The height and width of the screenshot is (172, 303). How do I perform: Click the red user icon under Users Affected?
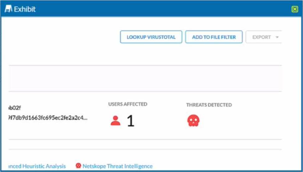coord(115,121)
